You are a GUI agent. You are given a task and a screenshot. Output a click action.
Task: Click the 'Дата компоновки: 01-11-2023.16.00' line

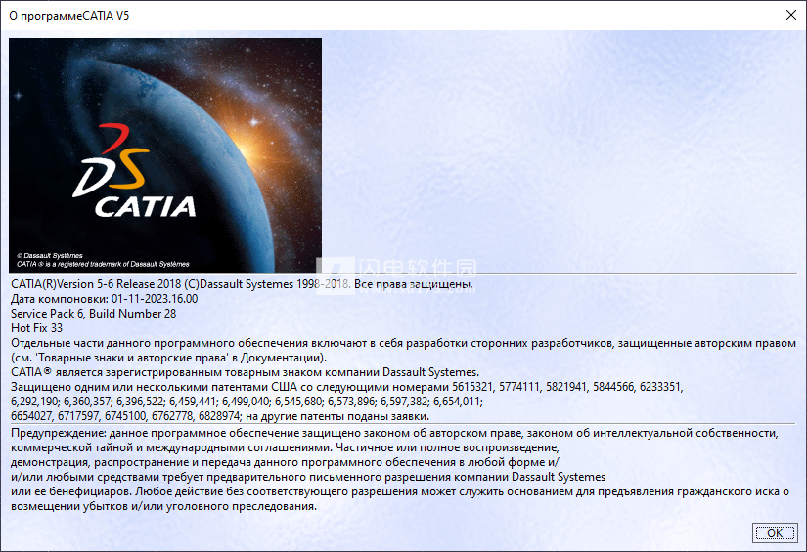tap(104, 299)
